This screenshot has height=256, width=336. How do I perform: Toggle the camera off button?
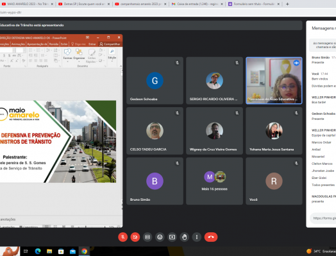click(135, 237)
